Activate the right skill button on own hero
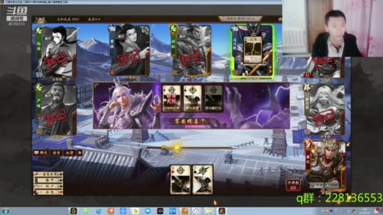Screen dimensions: 383x215 point(332,185)
